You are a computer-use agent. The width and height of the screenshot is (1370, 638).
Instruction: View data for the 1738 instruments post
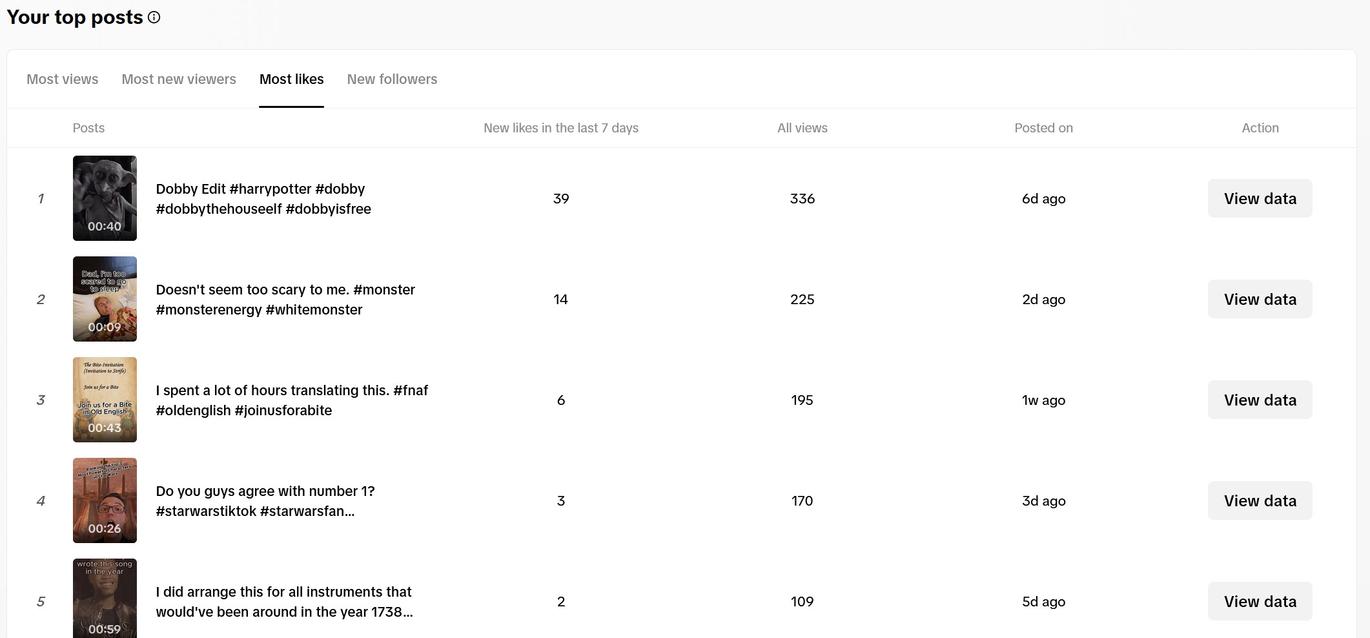coord(1259,601)
